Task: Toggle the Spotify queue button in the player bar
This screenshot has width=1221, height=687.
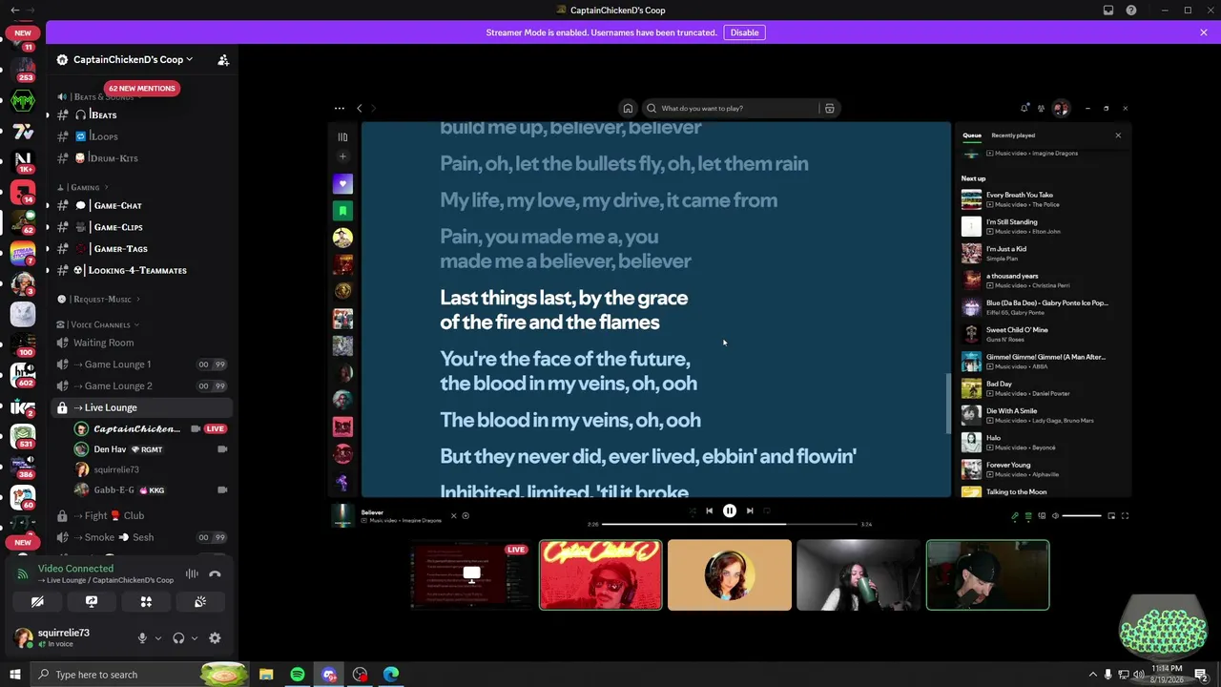Action: [1028, 515]
